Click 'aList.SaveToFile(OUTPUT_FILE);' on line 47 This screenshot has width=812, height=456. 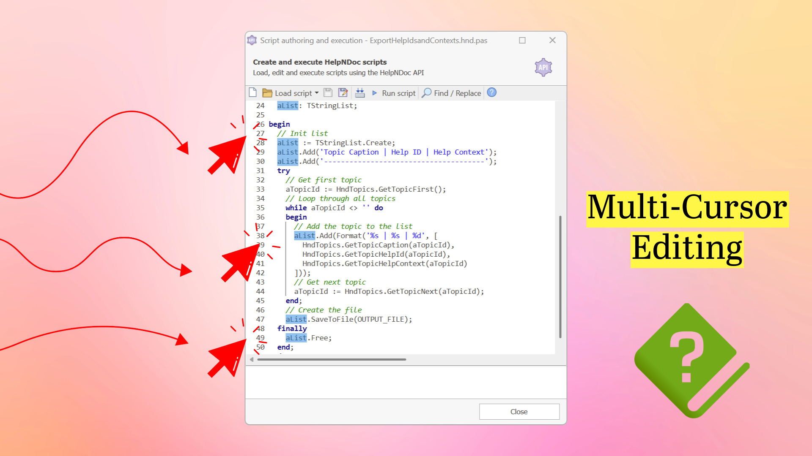[x=349, y=319]
